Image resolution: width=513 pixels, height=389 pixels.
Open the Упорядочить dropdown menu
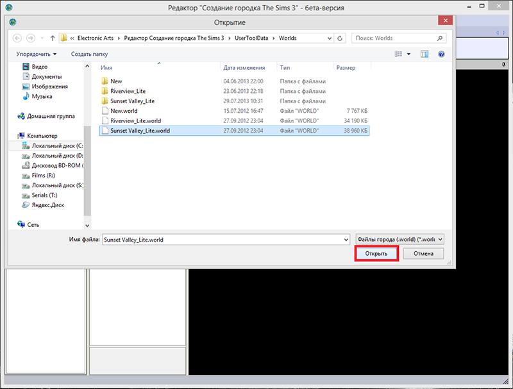click(37, 54)
